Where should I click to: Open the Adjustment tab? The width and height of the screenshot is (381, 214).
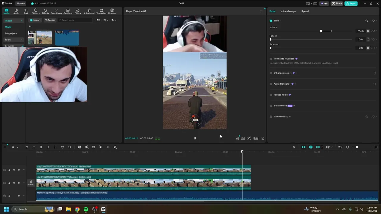point(89,11)
